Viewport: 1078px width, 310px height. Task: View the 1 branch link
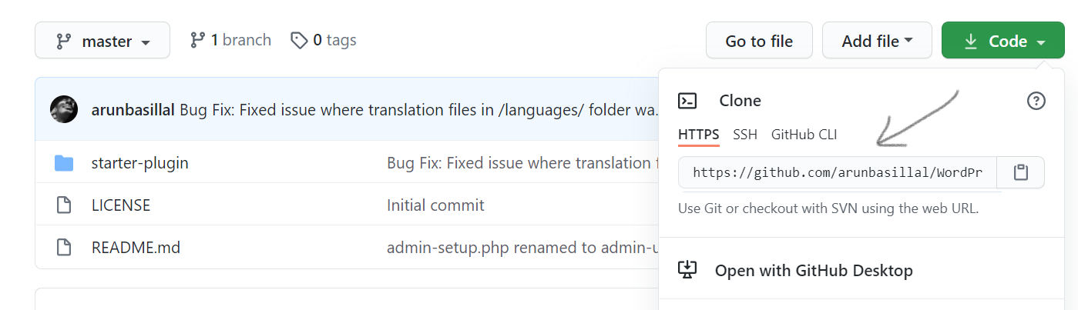(x=230, y=40)
